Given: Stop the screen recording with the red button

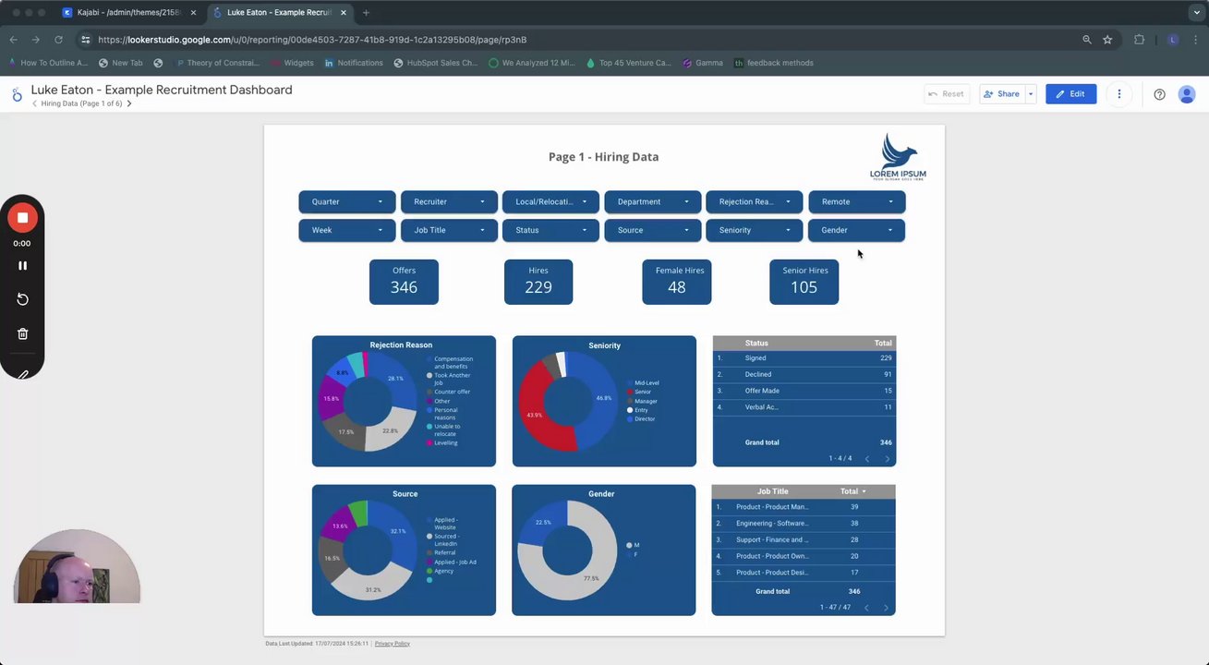Looking at the screenshot, I should tap(22, 218).
